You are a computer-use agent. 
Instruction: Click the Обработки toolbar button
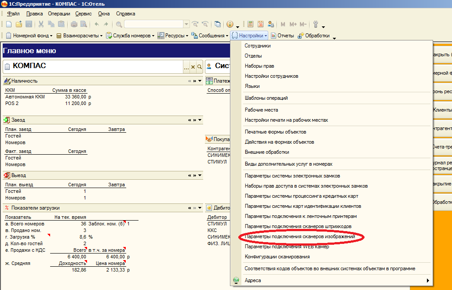click(x=313, y=36)
